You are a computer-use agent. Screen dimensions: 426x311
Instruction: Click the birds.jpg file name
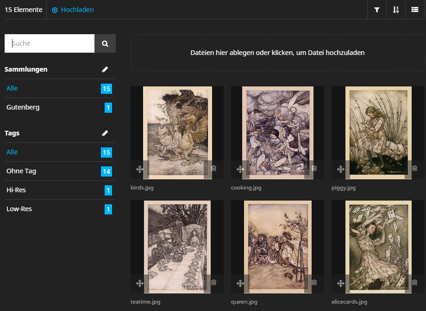pos(142,188)
